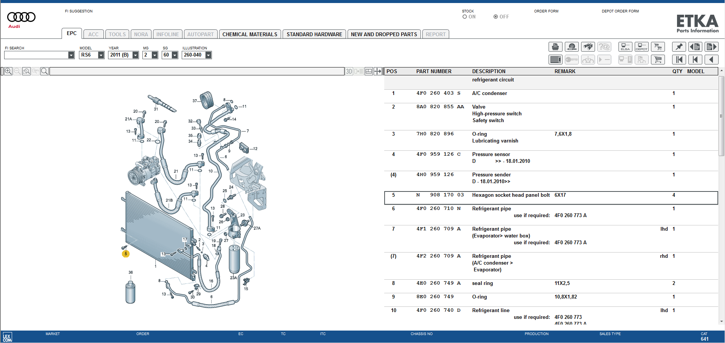
Task: Expand the ILLUSTRATION dropdown 260-040
Action: [208, 55]
